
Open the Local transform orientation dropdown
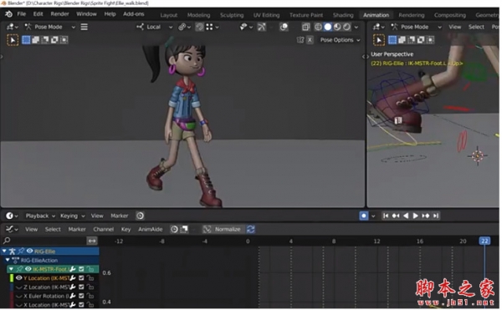(154, 27)
